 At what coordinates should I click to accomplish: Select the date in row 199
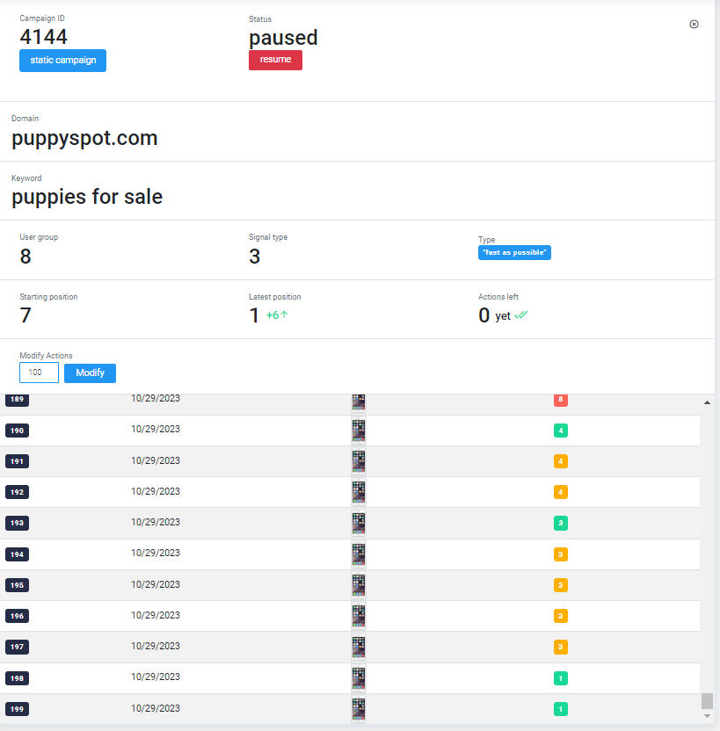pos(156,708)
